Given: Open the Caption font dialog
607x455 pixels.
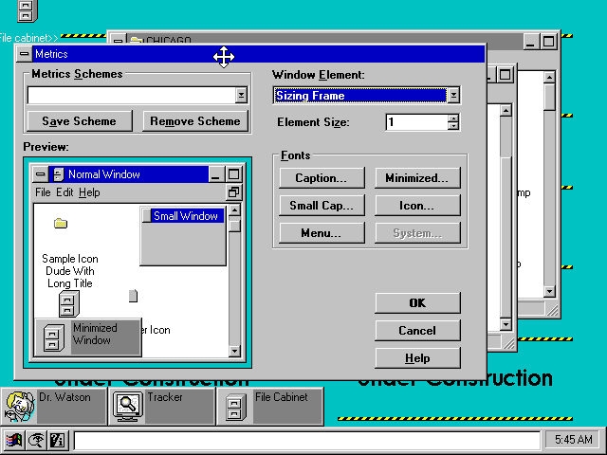Looking at the screenshot, I should tap(322, 178).
